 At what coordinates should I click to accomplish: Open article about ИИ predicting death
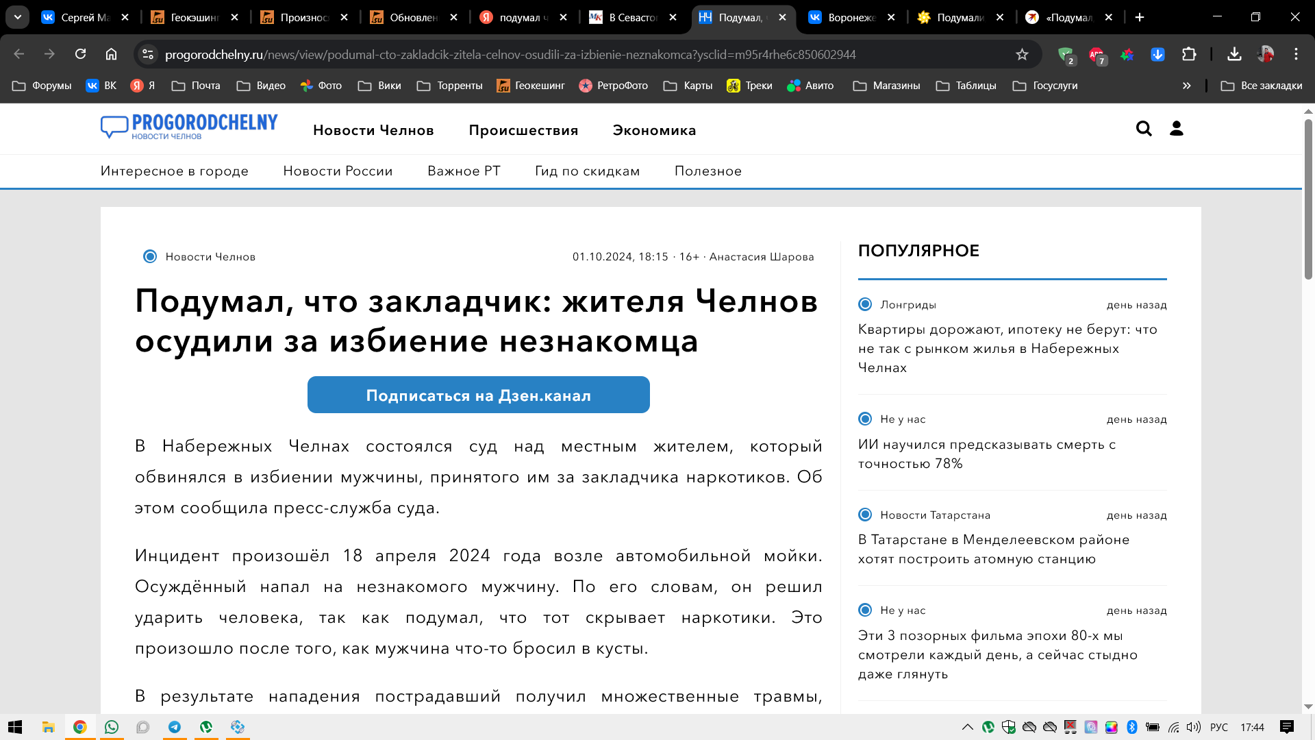986,454
